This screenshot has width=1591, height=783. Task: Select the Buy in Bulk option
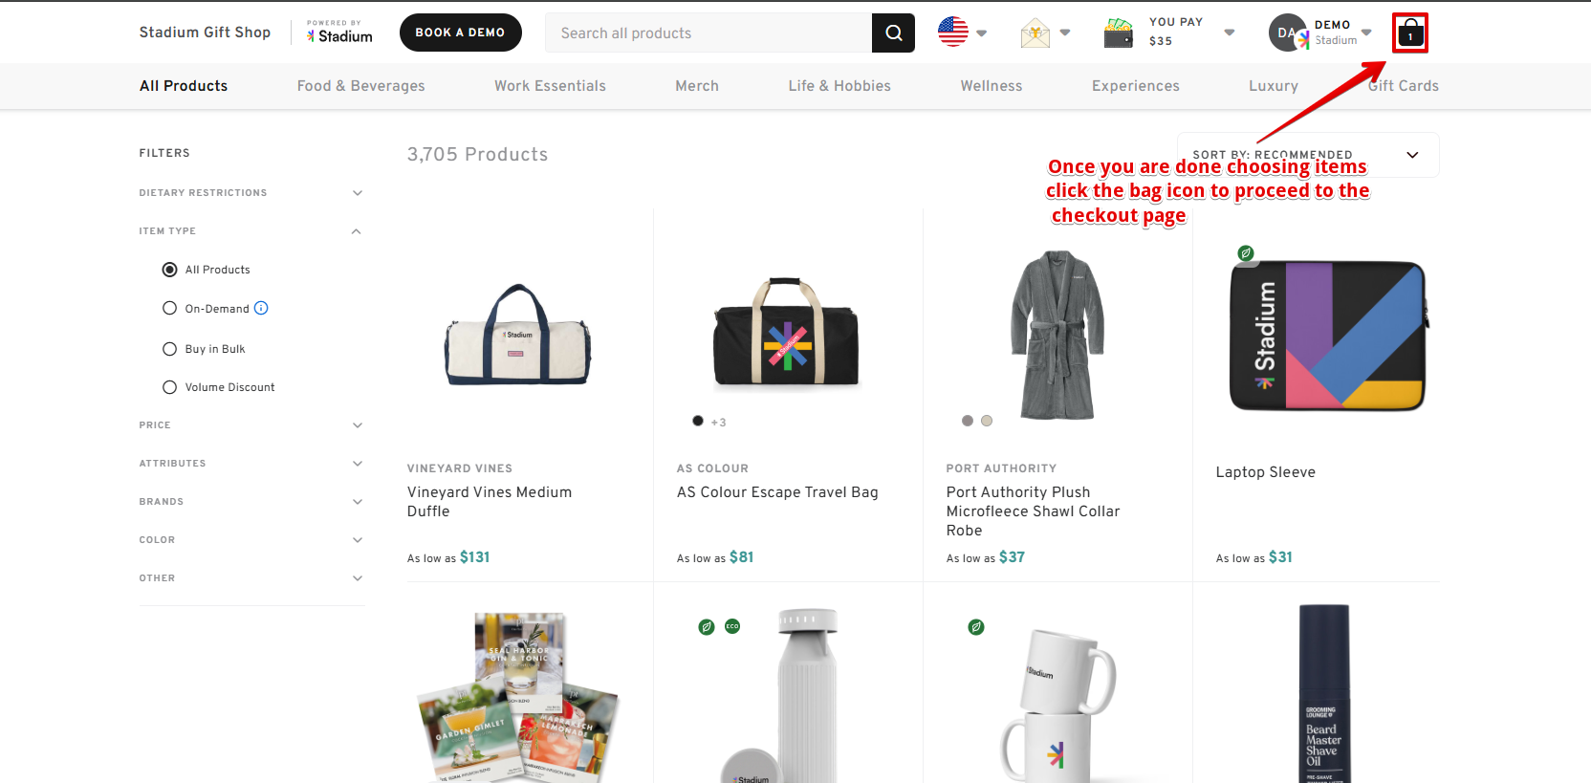170,349
